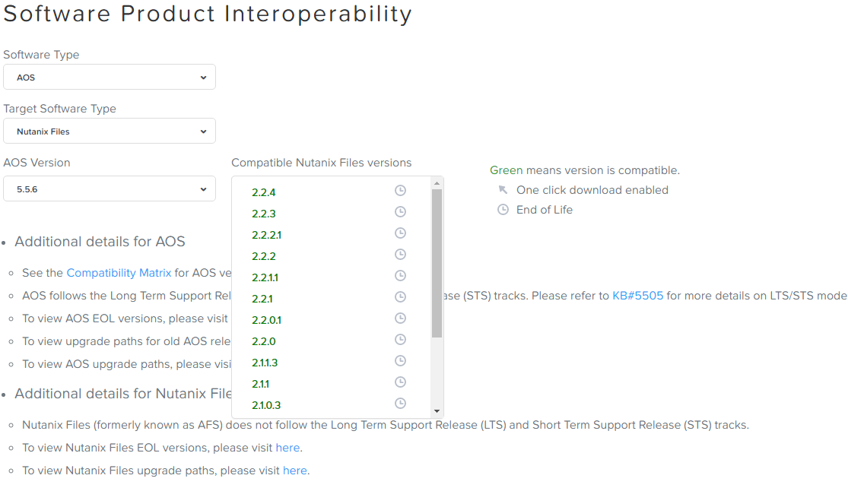Click End of Life clock icon beside 2.2.3
Screen dimensions: 848x488
click(x=400, y=212)
